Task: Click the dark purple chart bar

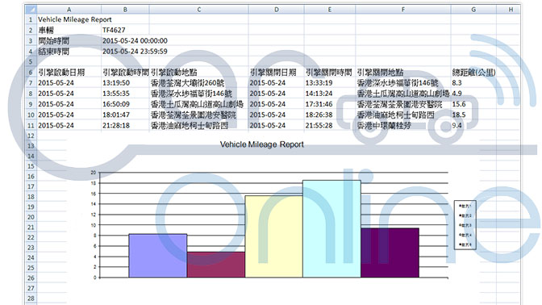Action: [x=390, y=253]
